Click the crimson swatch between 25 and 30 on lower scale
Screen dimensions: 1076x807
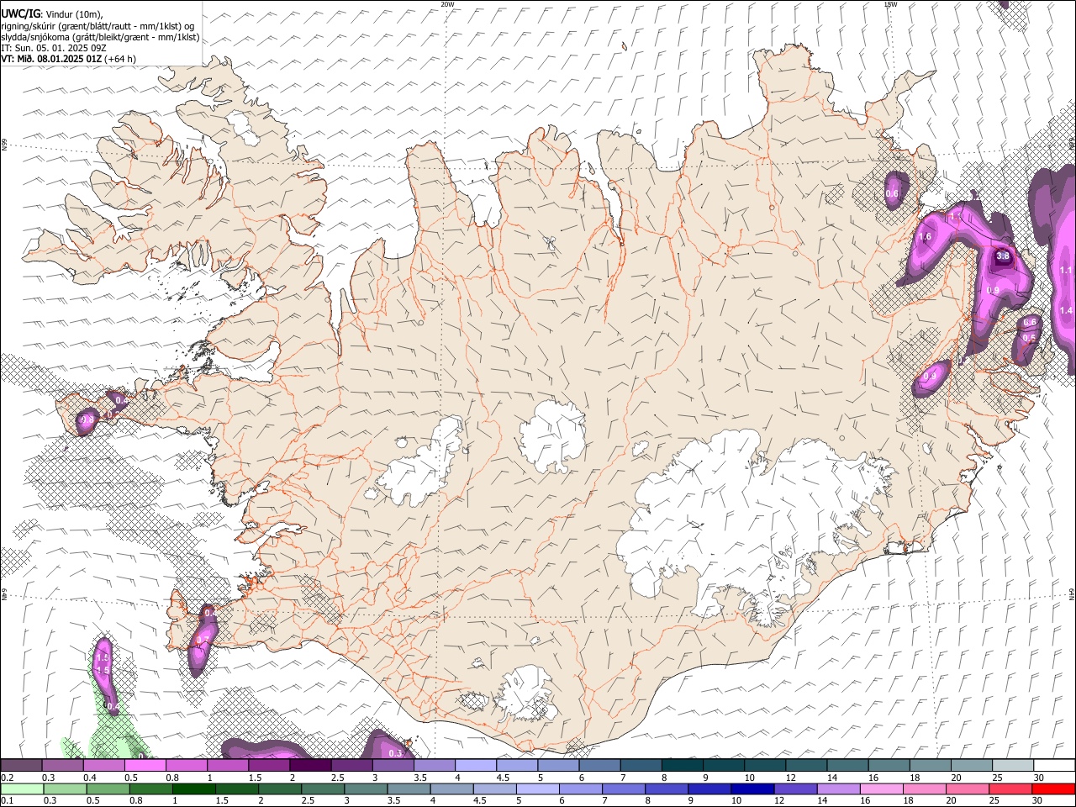pos(1010,789)
